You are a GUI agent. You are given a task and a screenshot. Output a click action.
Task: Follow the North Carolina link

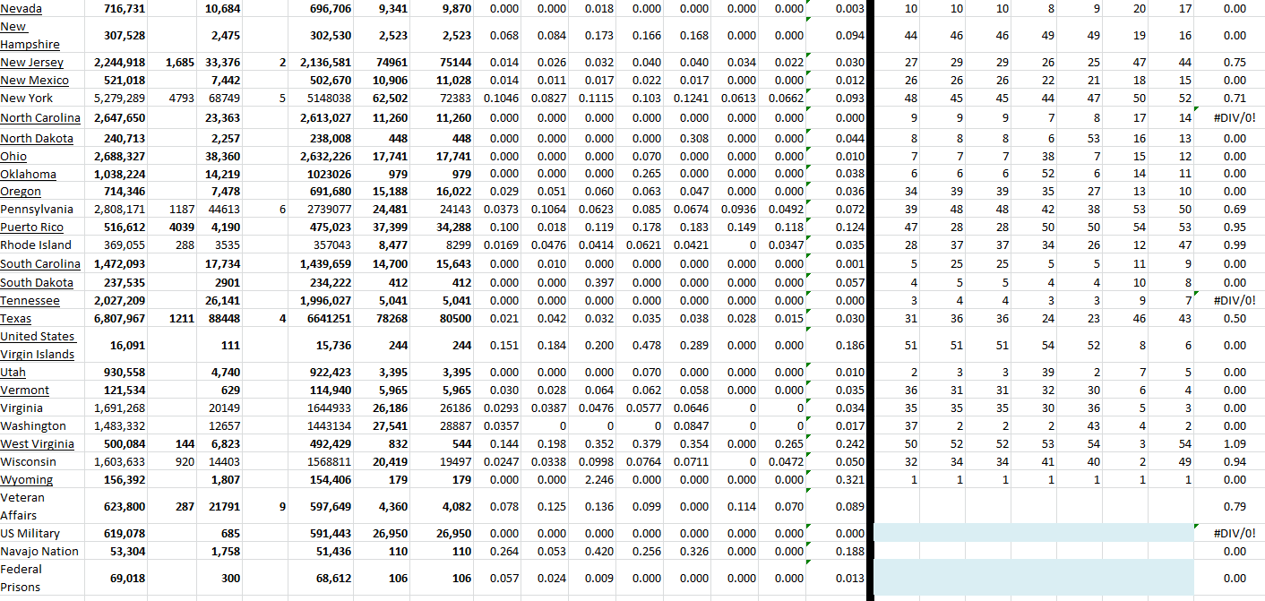pos(39,118)
